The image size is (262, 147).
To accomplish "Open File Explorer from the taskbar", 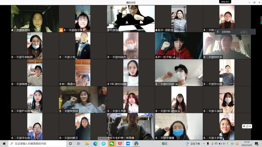I will click(x=87, y=144).
